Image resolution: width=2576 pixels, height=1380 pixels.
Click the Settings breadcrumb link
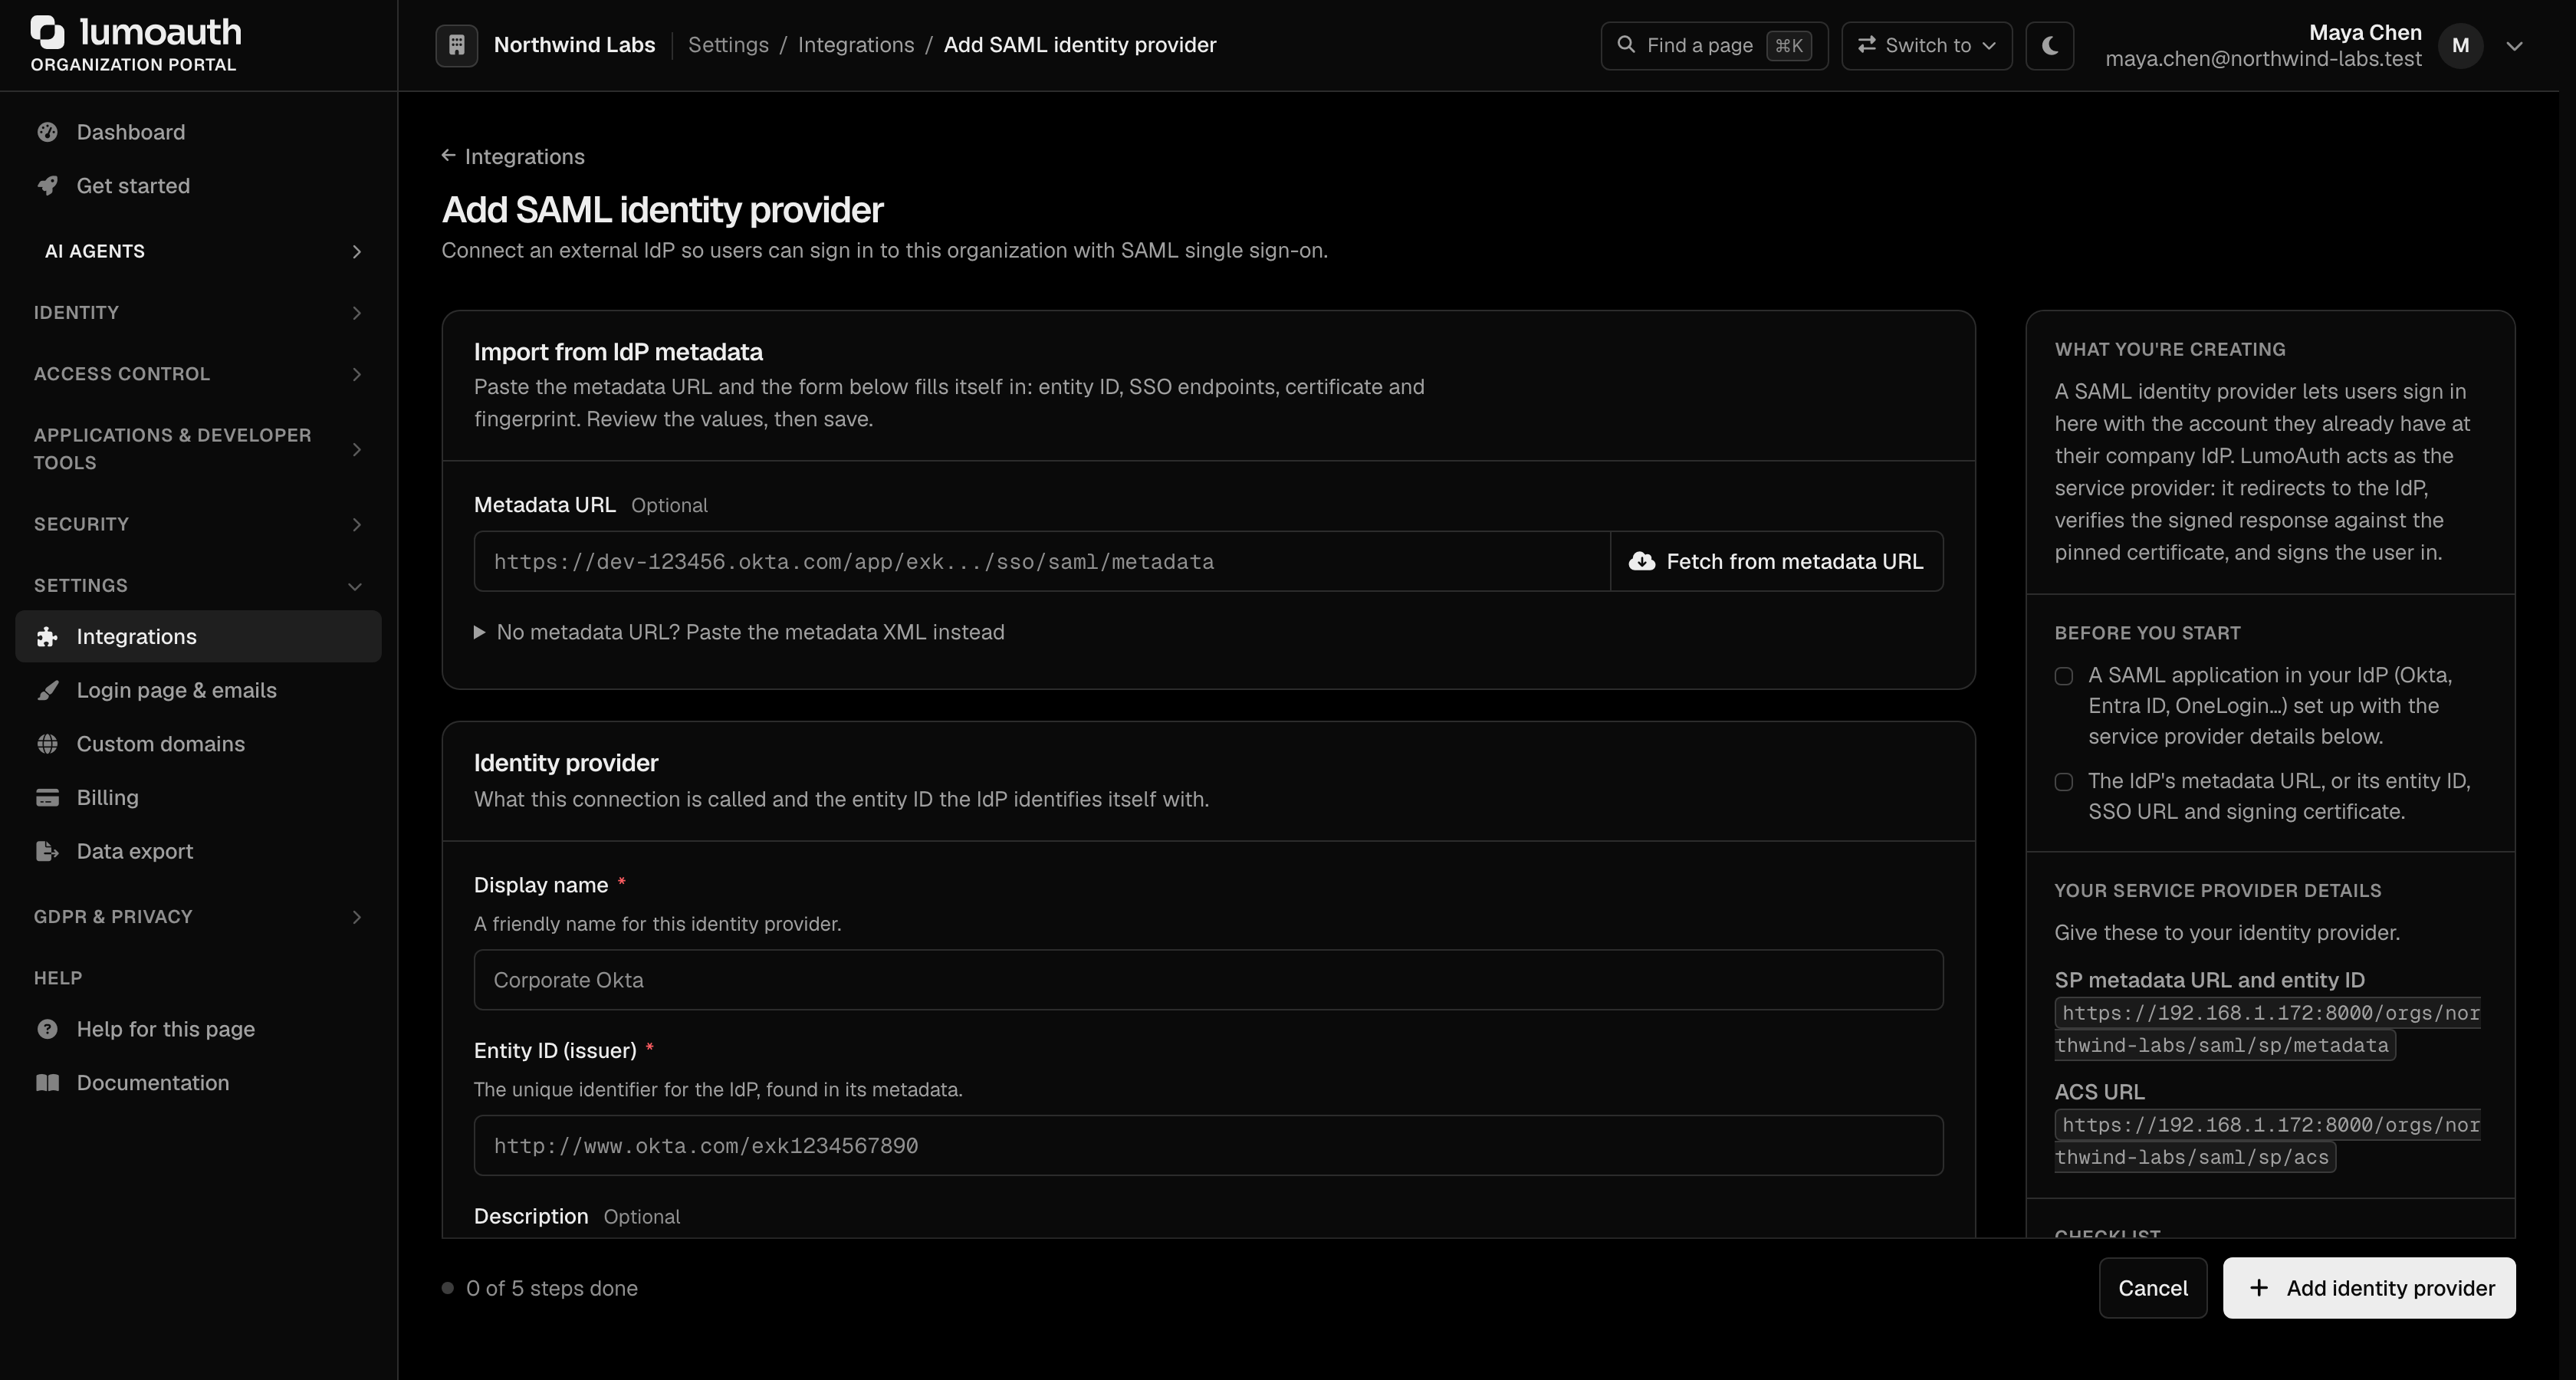coord(728,45)
